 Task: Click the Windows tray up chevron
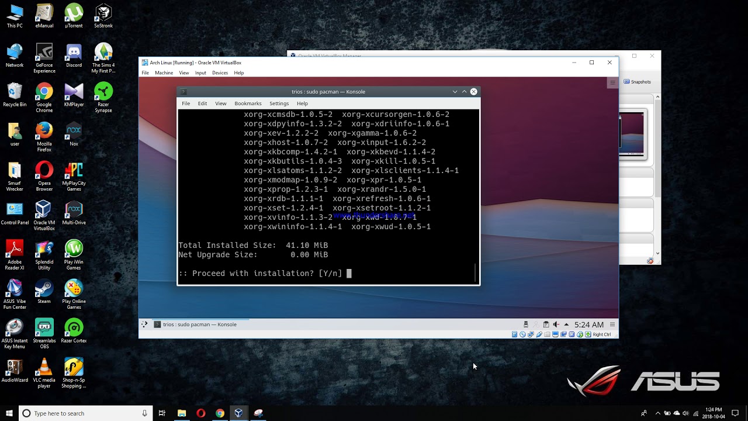point(658,413)
